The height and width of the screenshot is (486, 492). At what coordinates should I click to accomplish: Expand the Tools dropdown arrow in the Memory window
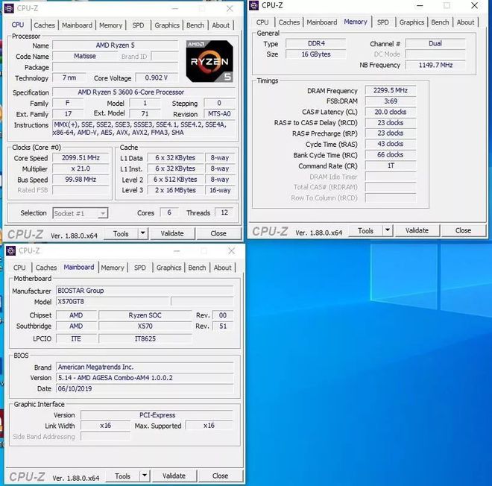pos(387,231)
